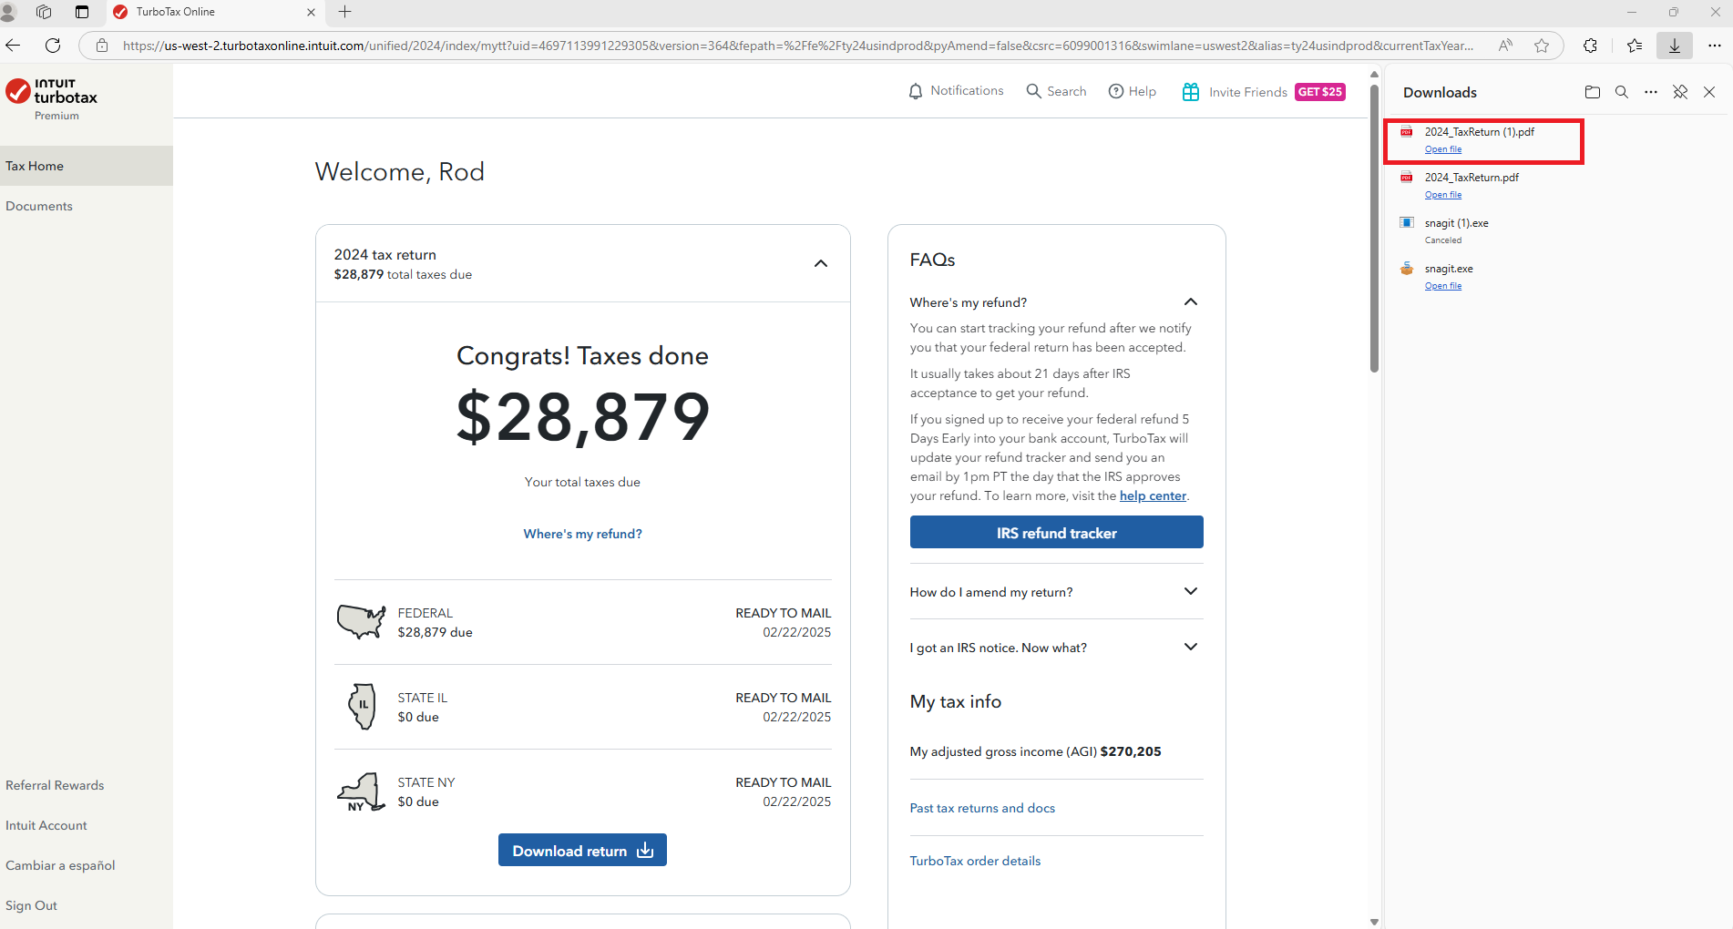
Task: Search downloads with magnifier icon
Action: [1622, 92]
